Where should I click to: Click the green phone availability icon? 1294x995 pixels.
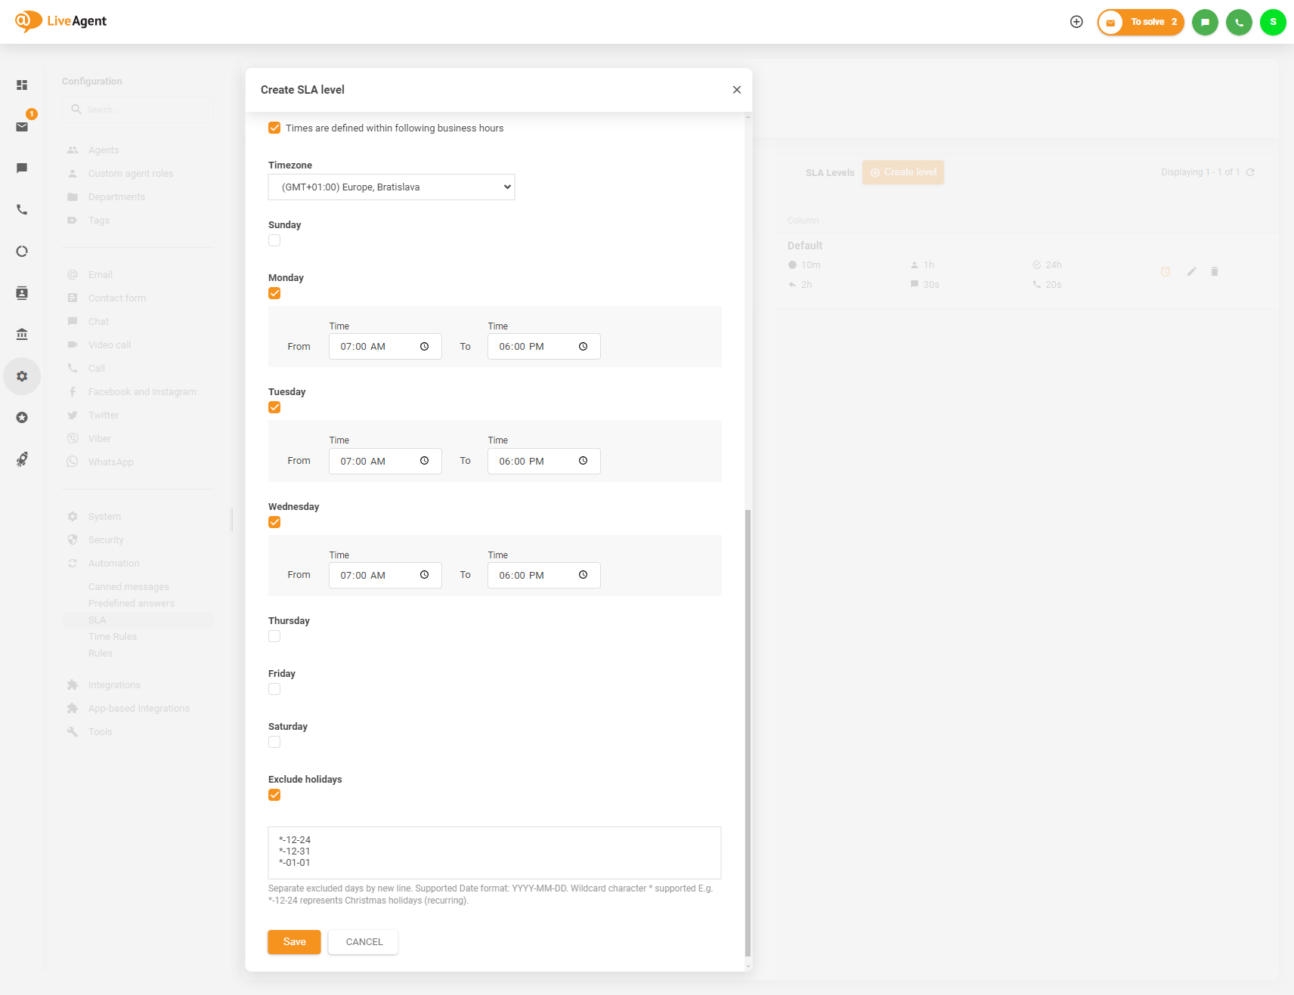click(1239, 22)
